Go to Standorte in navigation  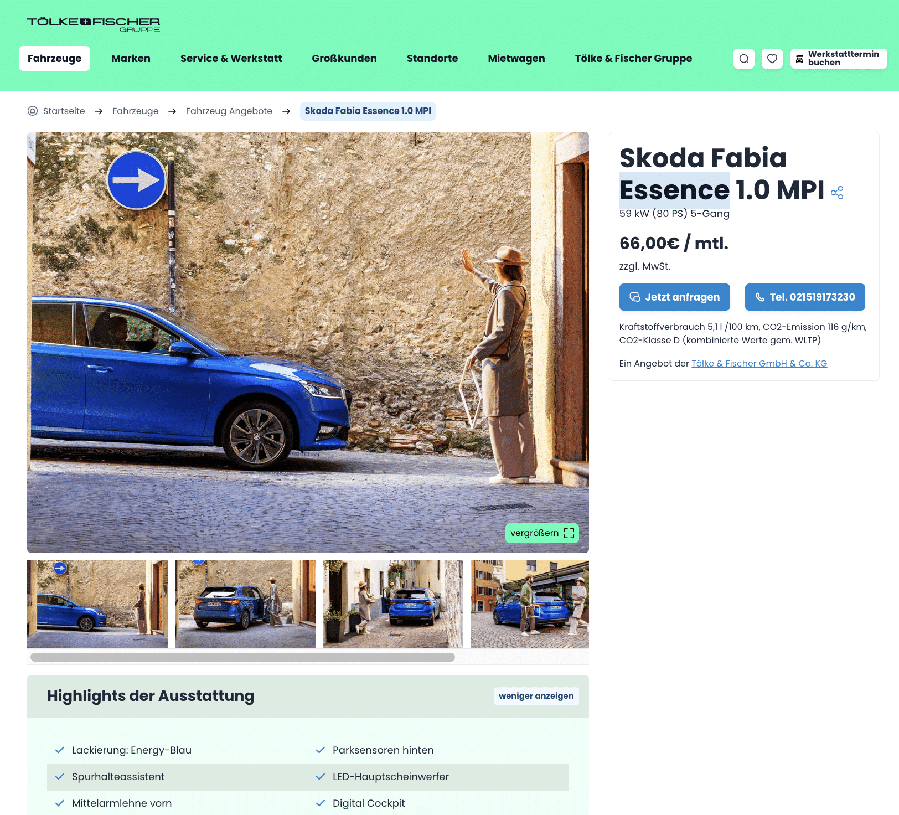(x=432, y=59)
